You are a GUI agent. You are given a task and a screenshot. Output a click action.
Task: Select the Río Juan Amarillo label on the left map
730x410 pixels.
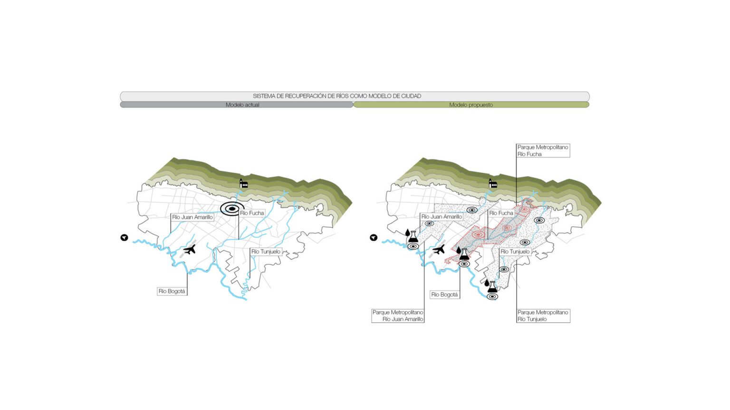(x=192, y=217)
